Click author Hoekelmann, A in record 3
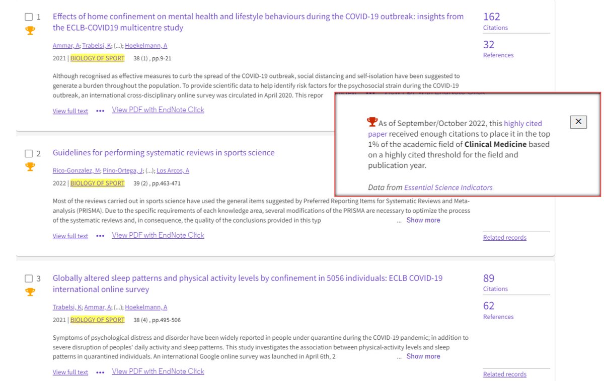This screenshot has width=604, height=381. pos(146,307)
